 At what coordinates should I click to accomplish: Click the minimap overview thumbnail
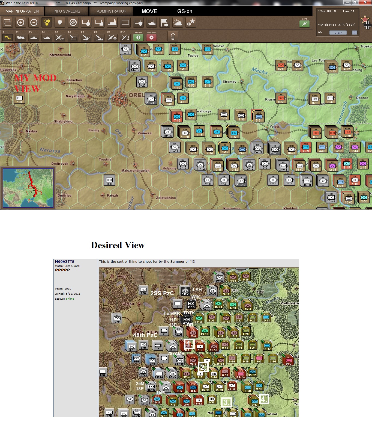coord(28,188)
